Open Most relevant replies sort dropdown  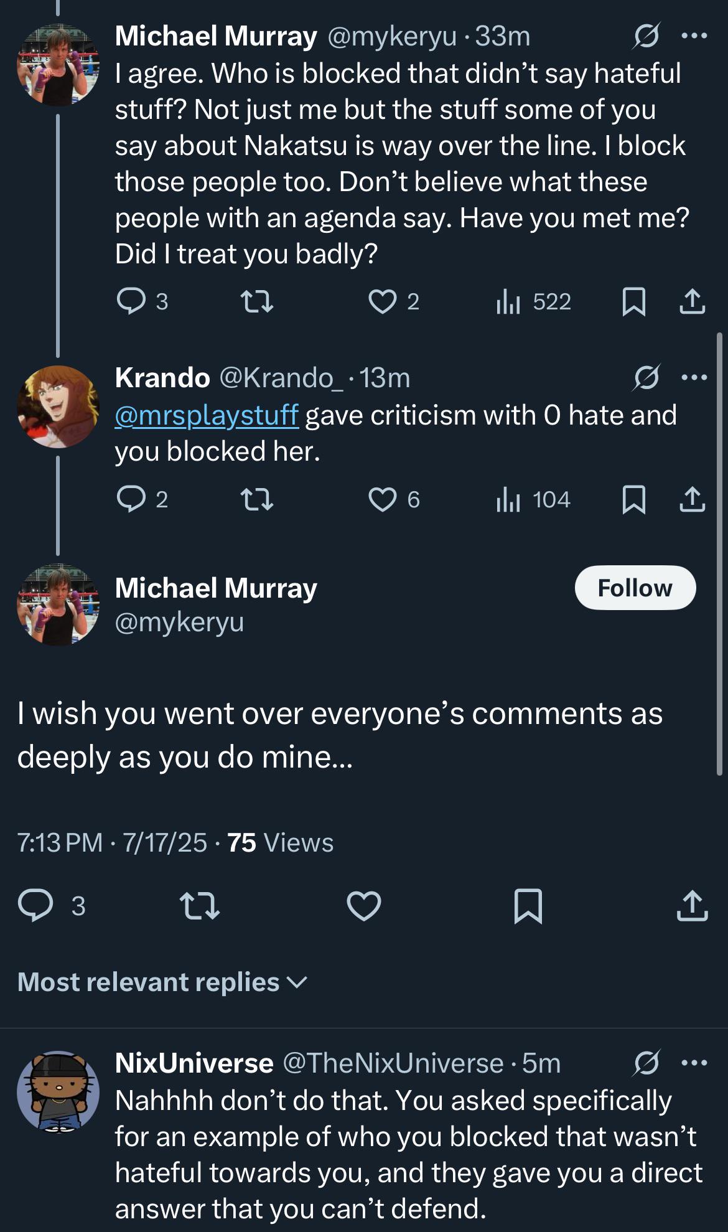162,982
